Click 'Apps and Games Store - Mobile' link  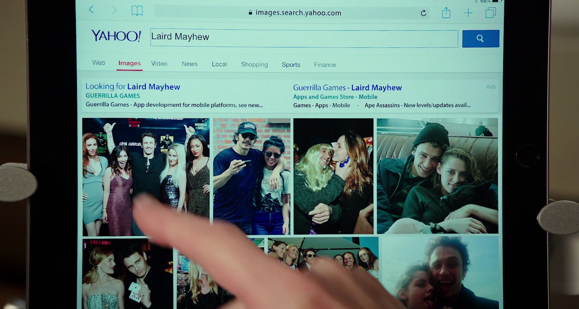tap(335, 97)
